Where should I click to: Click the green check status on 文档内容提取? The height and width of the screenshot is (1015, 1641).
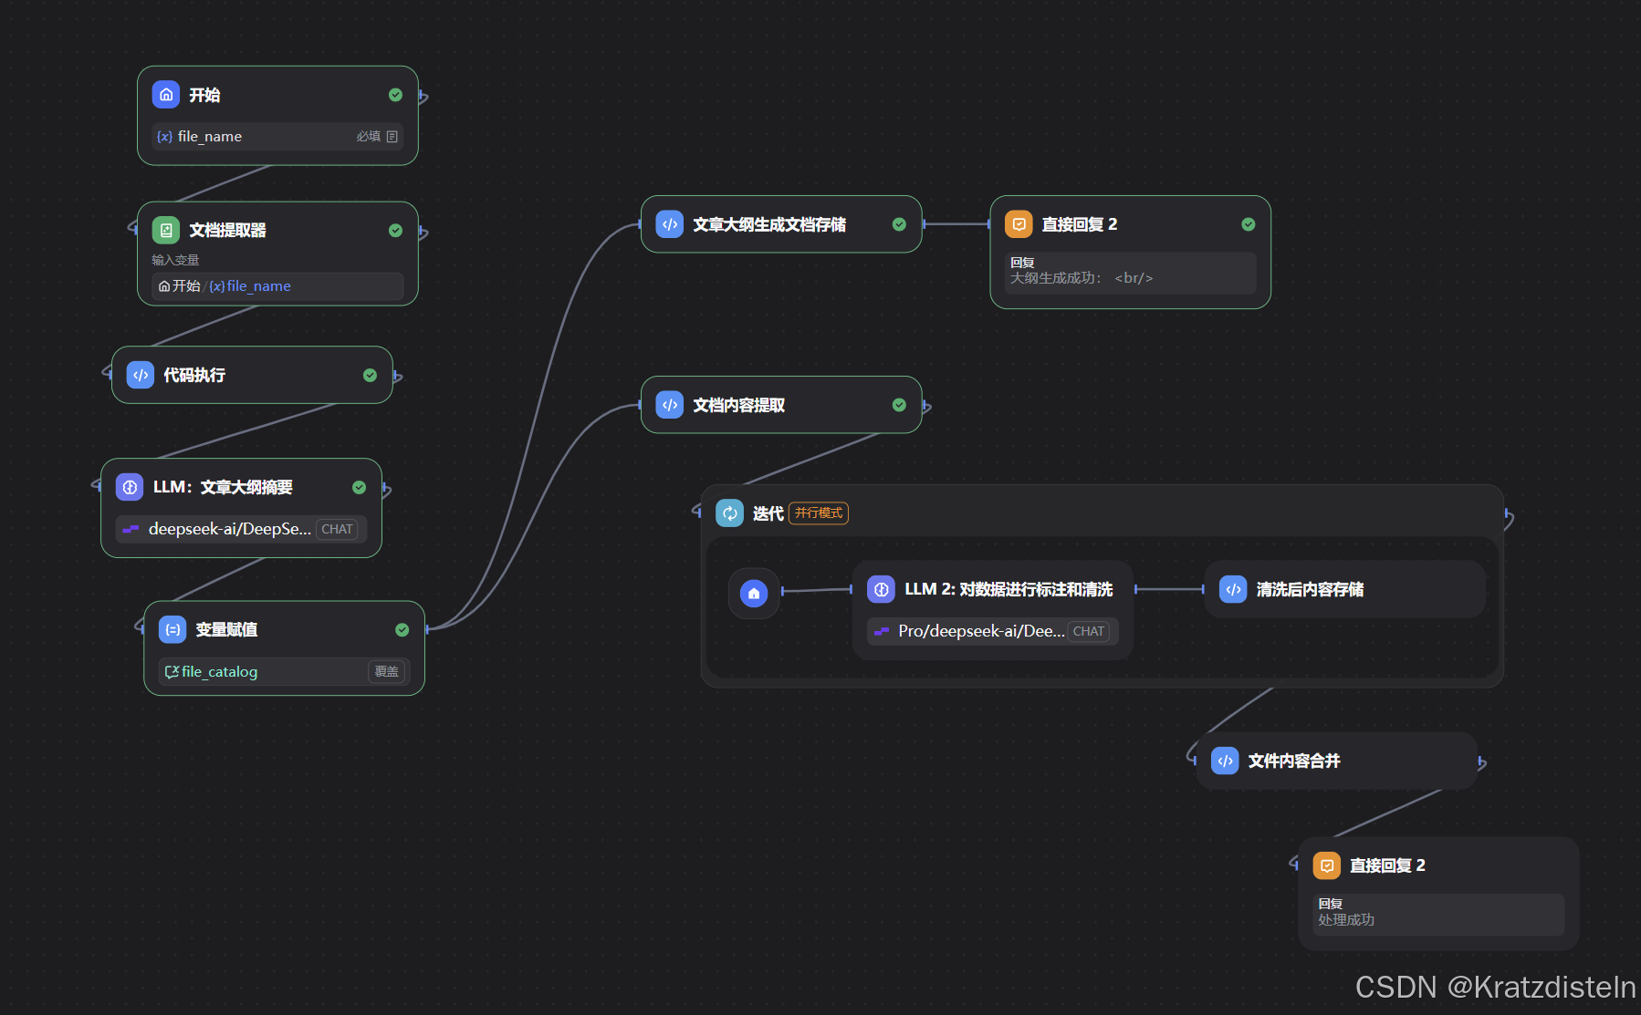point(899,405)
